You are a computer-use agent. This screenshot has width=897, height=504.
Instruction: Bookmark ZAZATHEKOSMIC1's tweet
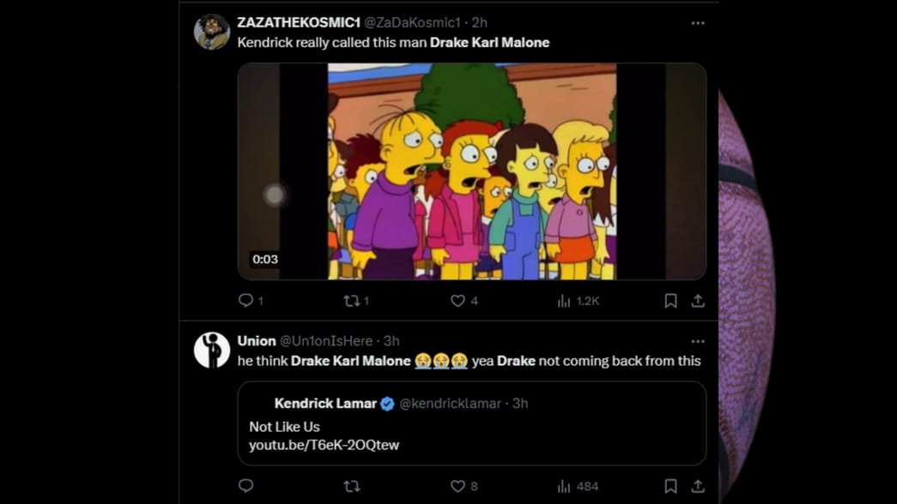(671, 301)
